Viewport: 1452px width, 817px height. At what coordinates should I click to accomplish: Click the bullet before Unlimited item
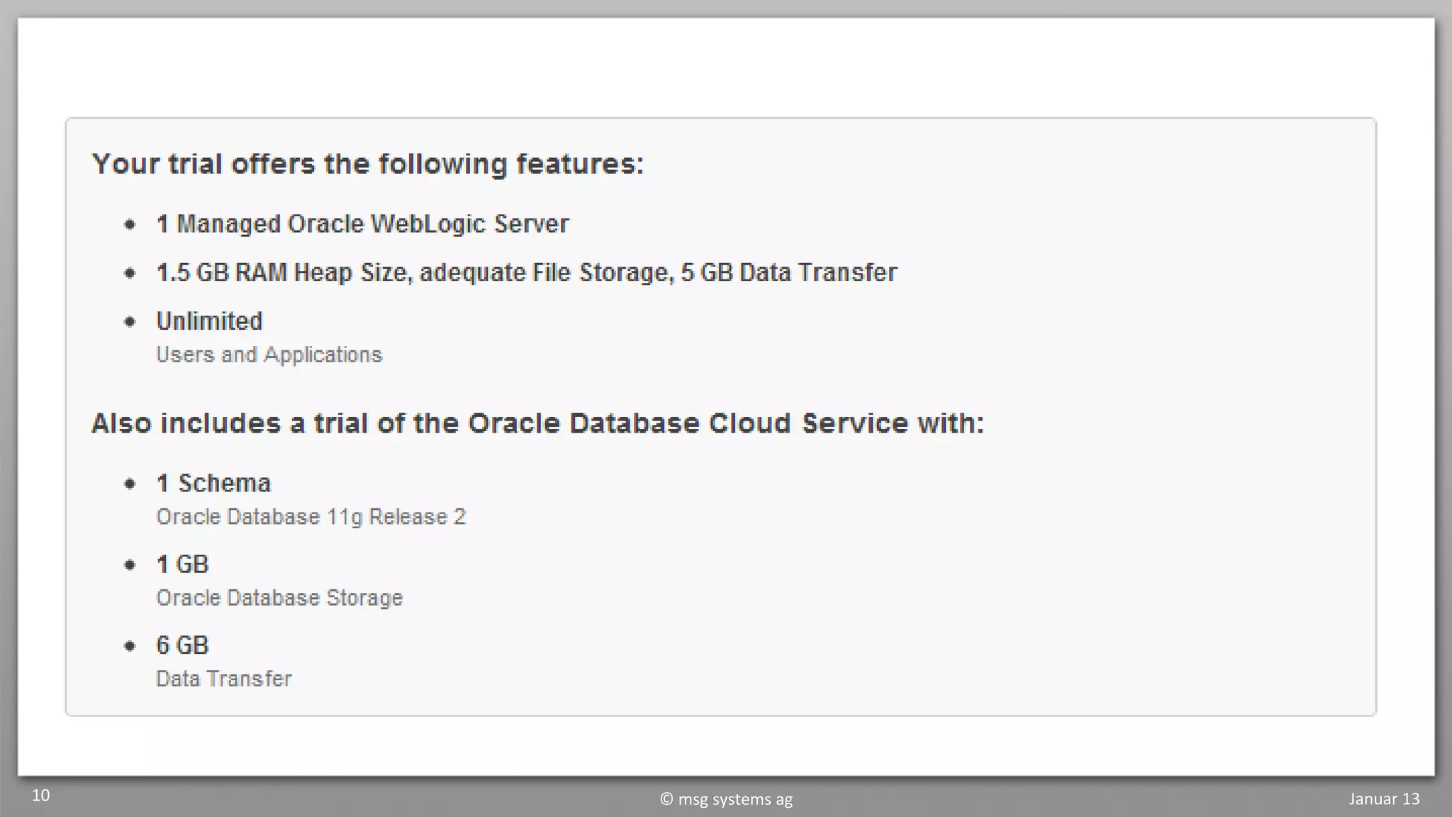point(130,322)
